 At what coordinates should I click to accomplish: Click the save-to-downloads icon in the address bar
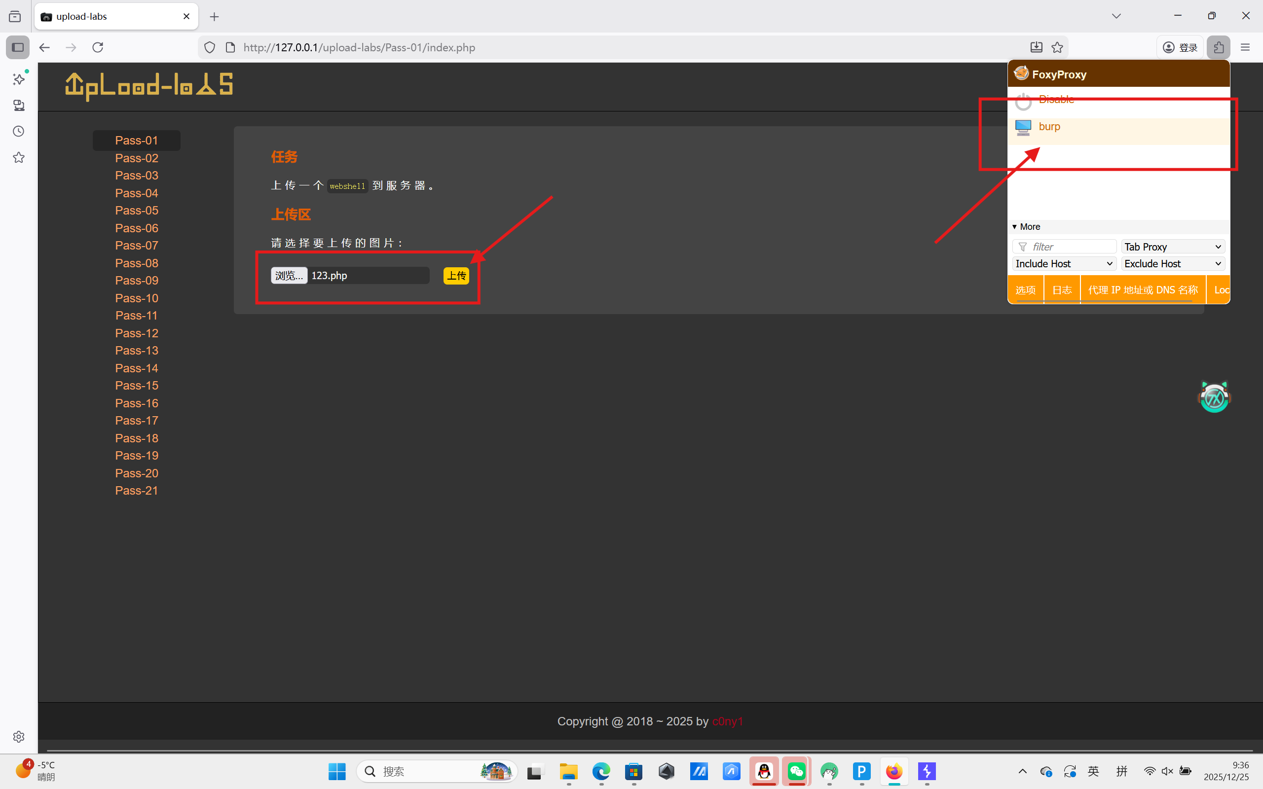click(1037, 47)
